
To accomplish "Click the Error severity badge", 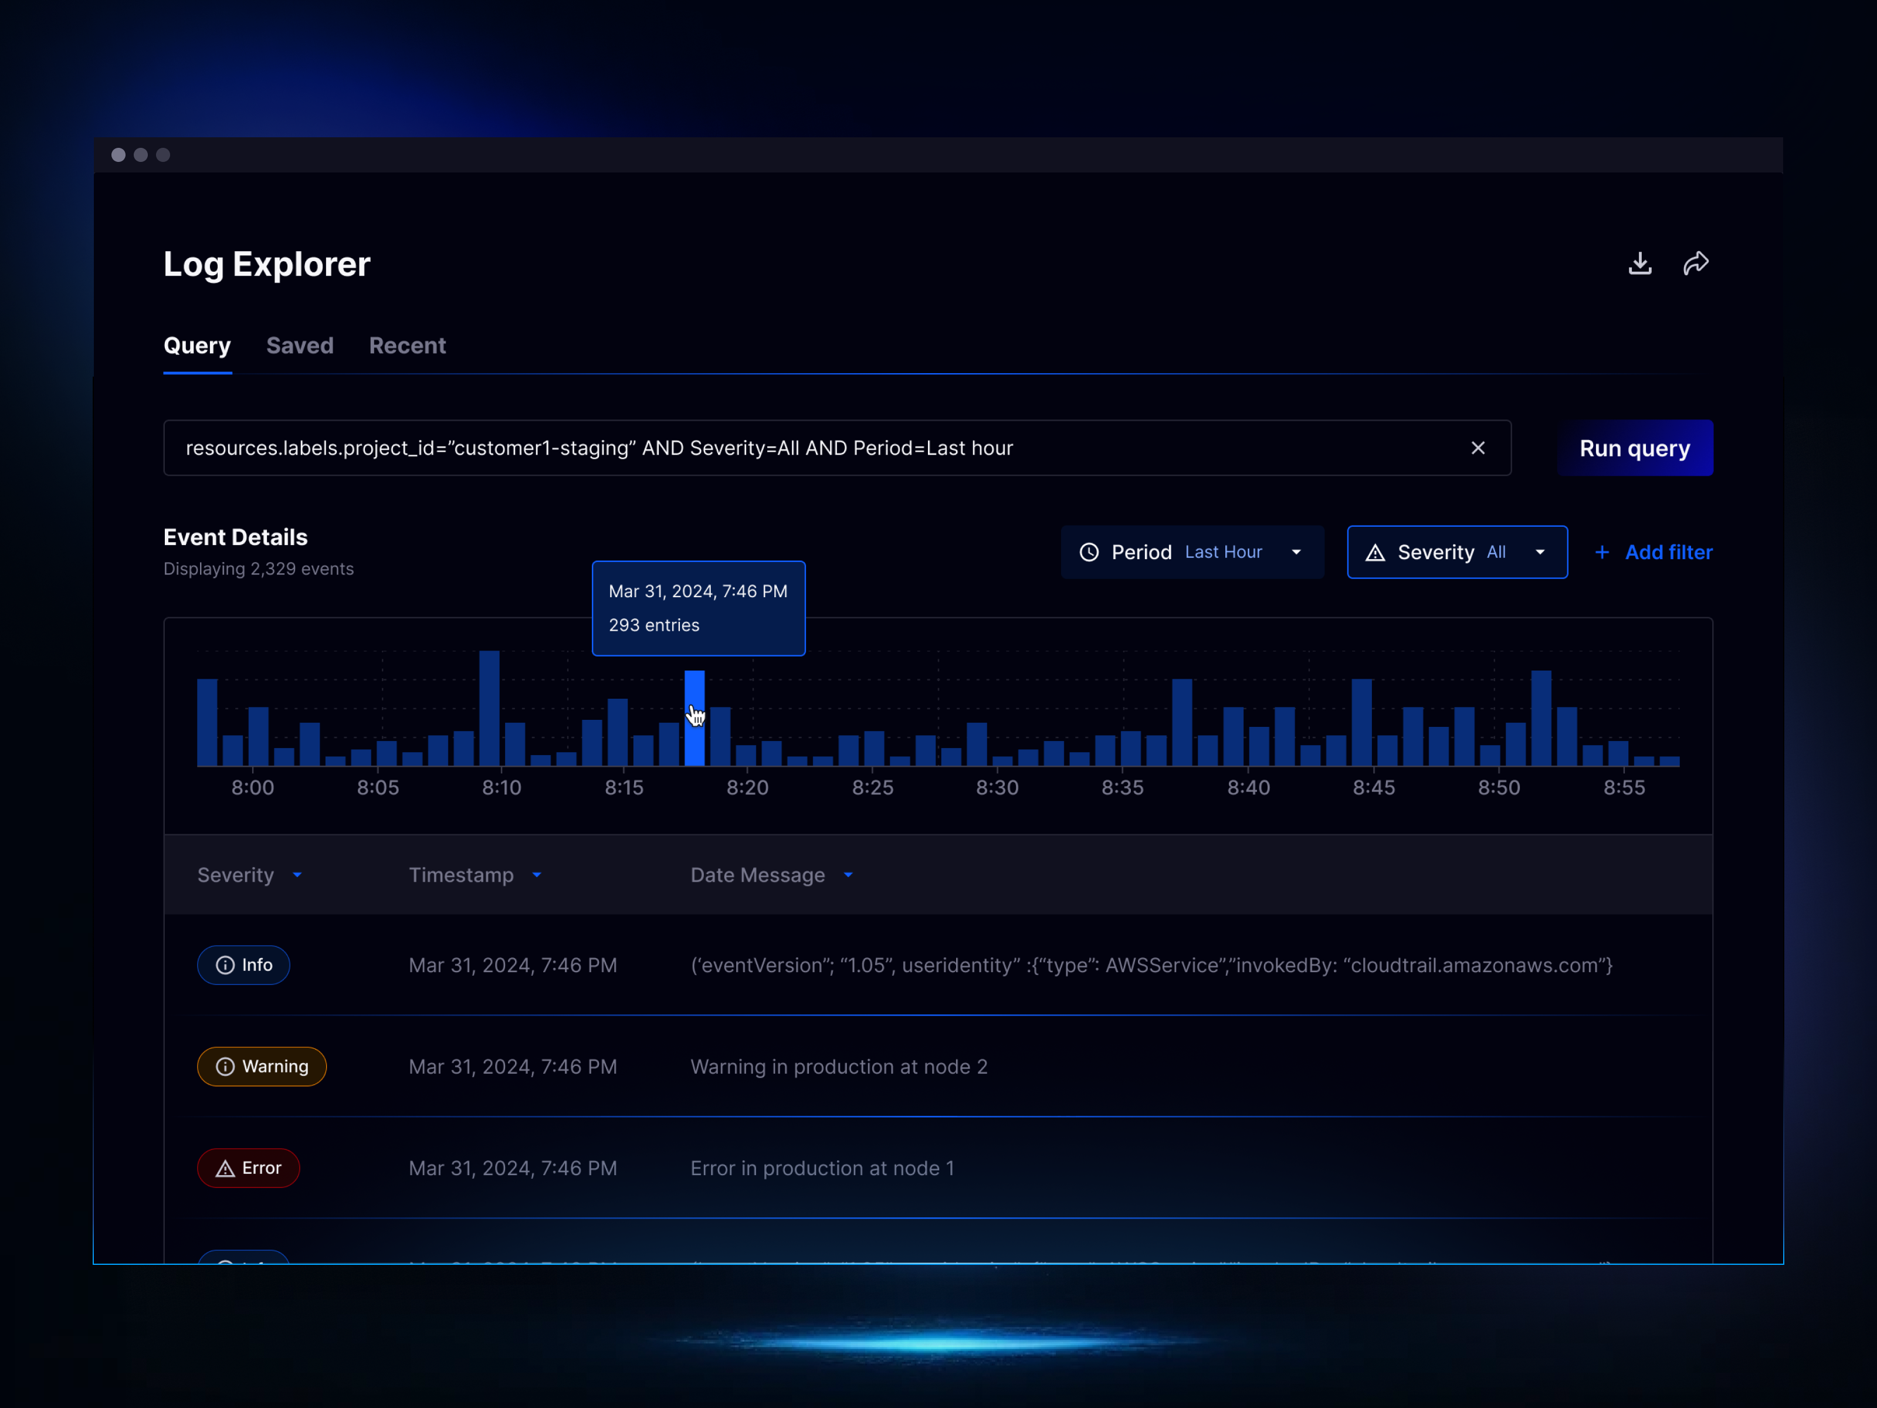I will pyautogui.click(x=248, y=1168).
